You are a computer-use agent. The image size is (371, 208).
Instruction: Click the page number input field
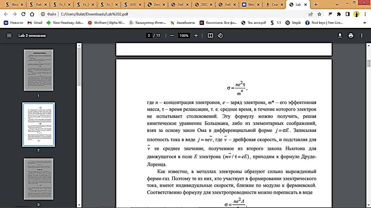149,35
